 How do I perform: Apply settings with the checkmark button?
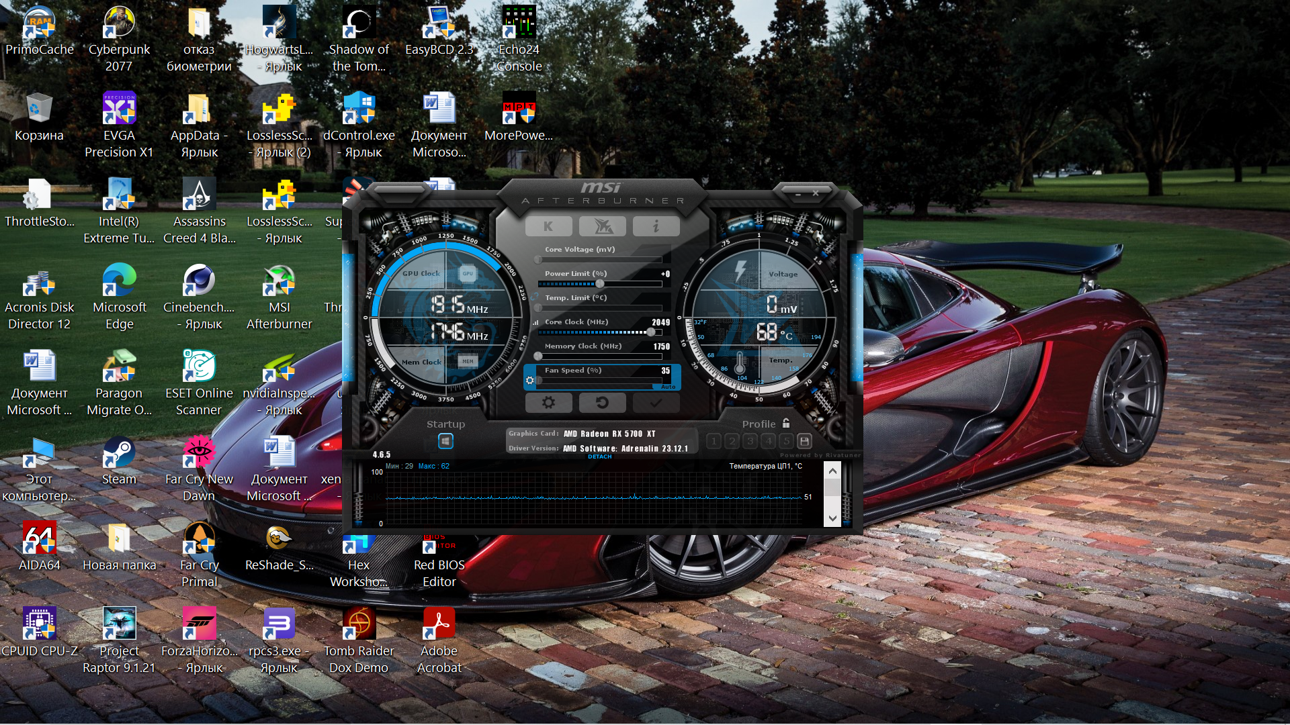pyautogui.click(x=656, y=403)
